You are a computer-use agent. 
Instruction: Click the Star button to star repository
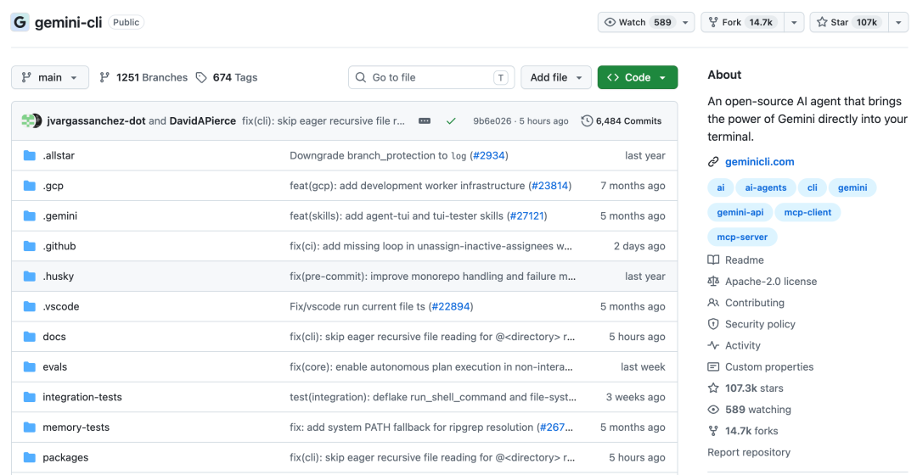click(x=849, y=22)
